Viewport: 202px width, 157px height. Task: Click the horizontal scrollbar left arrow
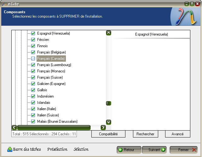(14, 127)
